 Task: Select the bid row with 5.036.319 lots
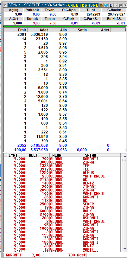[x=65, y=35]
